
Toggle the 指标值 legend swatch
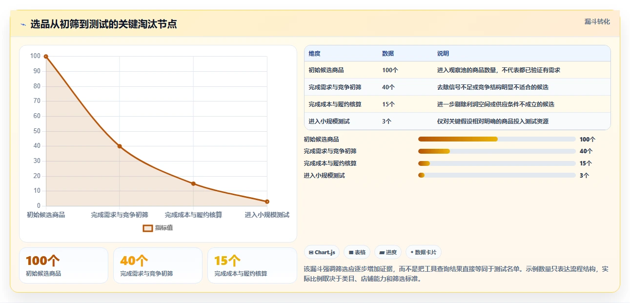[x=148, y=228]
